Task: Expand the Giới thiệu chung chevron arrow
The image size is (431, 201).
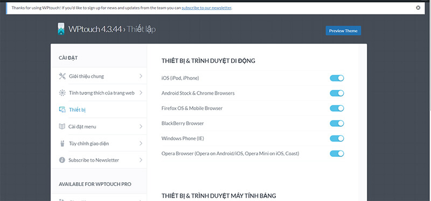Action: coord(141,76)
